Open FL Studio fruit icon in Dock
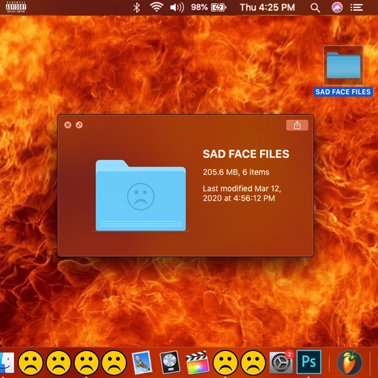378x378 pixels. click(x=349, y=363)
